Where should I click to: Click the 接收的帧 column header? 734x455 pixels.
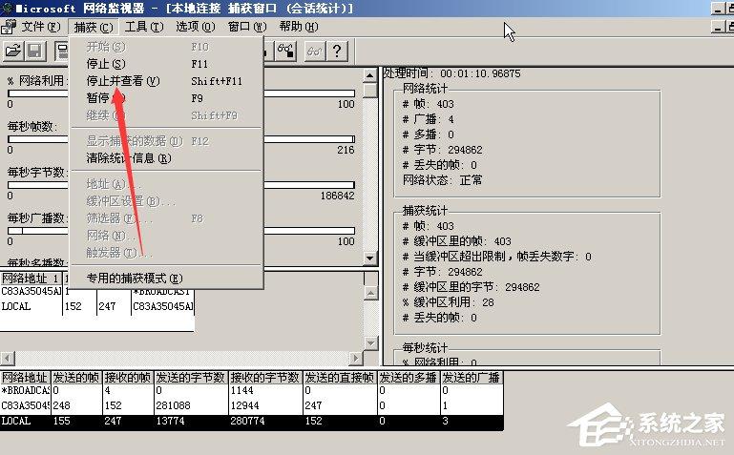[x=128, y=378]
